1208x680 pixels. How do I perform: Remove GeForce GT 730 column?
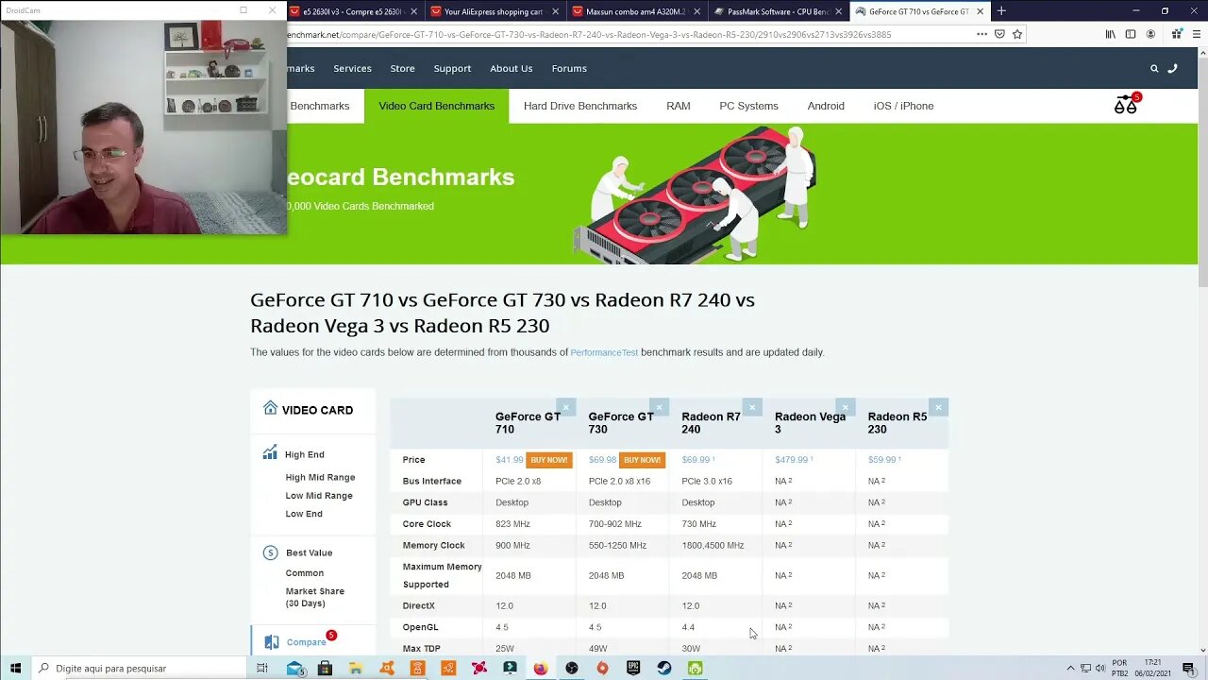click(659, 407)
